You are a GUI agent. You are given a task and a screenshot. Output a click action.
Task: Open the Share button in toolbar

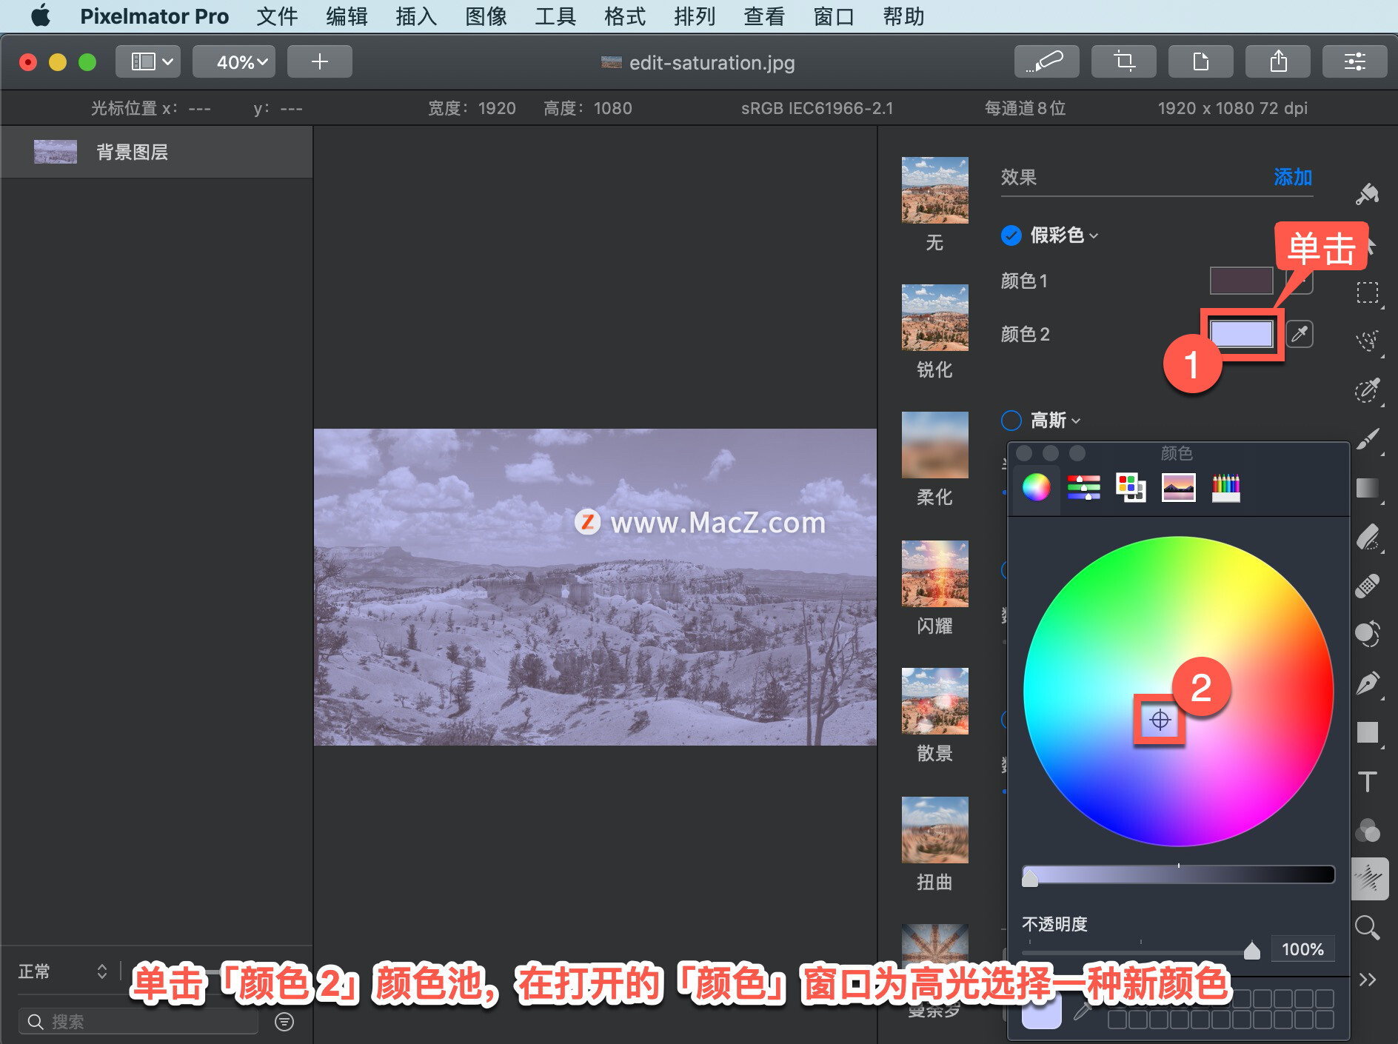[x=1277, y=61]
